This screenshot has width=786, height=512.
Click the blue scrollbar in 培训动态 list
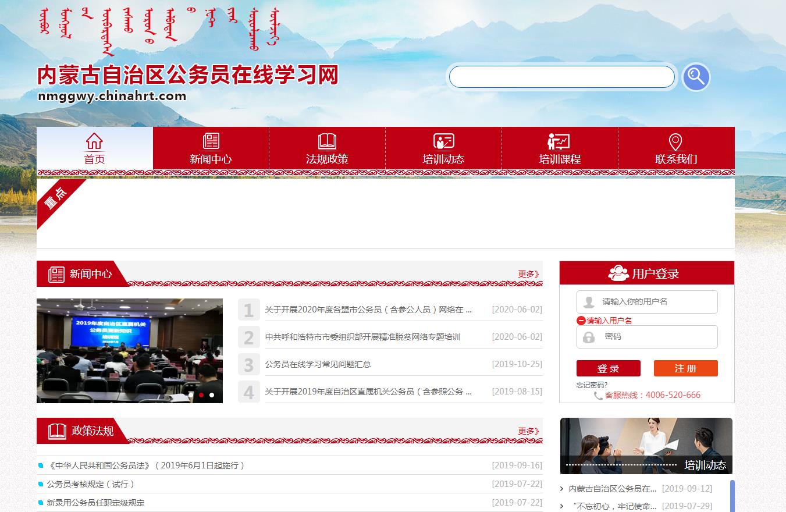click(x=732, y=496)
